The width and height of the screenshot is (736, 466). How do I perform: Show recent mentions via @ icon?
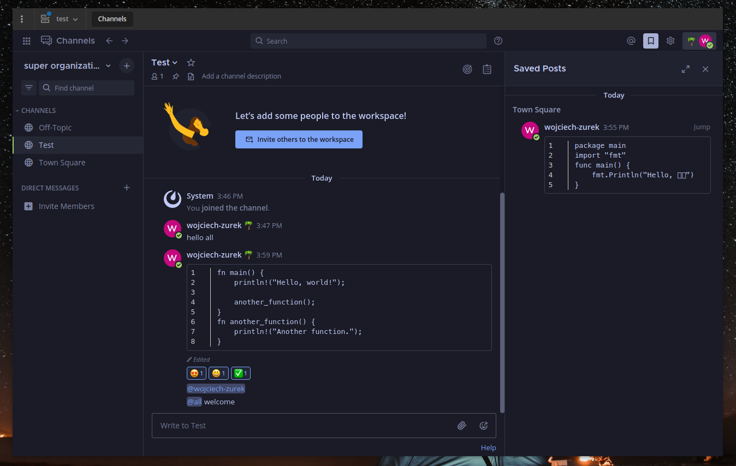point(631,41)
